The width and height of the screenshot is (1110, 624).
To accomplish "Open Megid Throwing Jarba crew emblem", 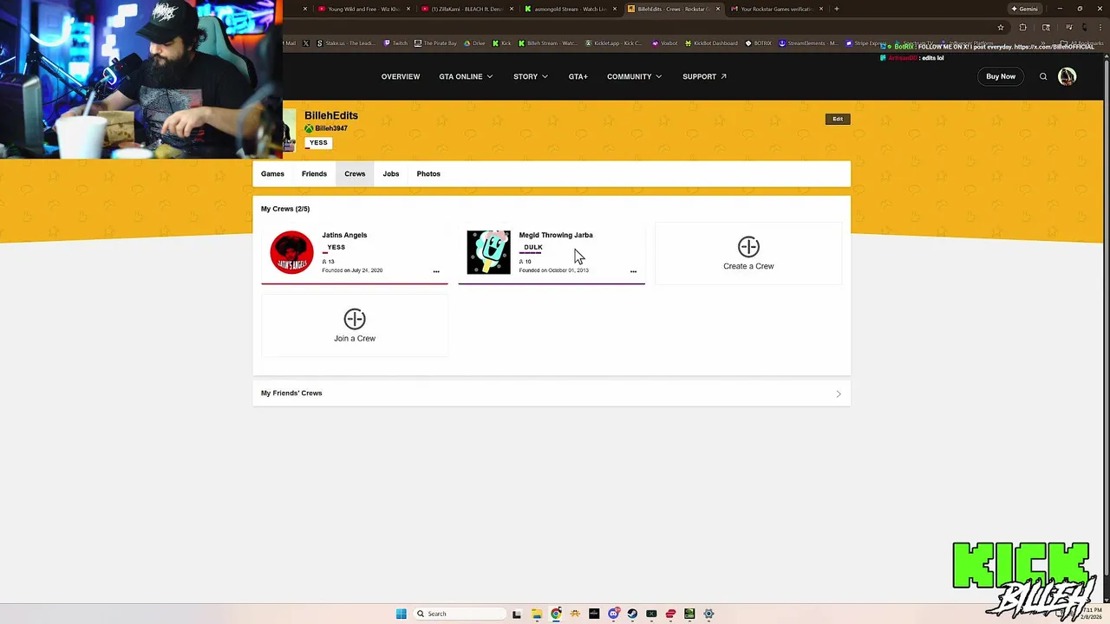I will pos(489,252).
